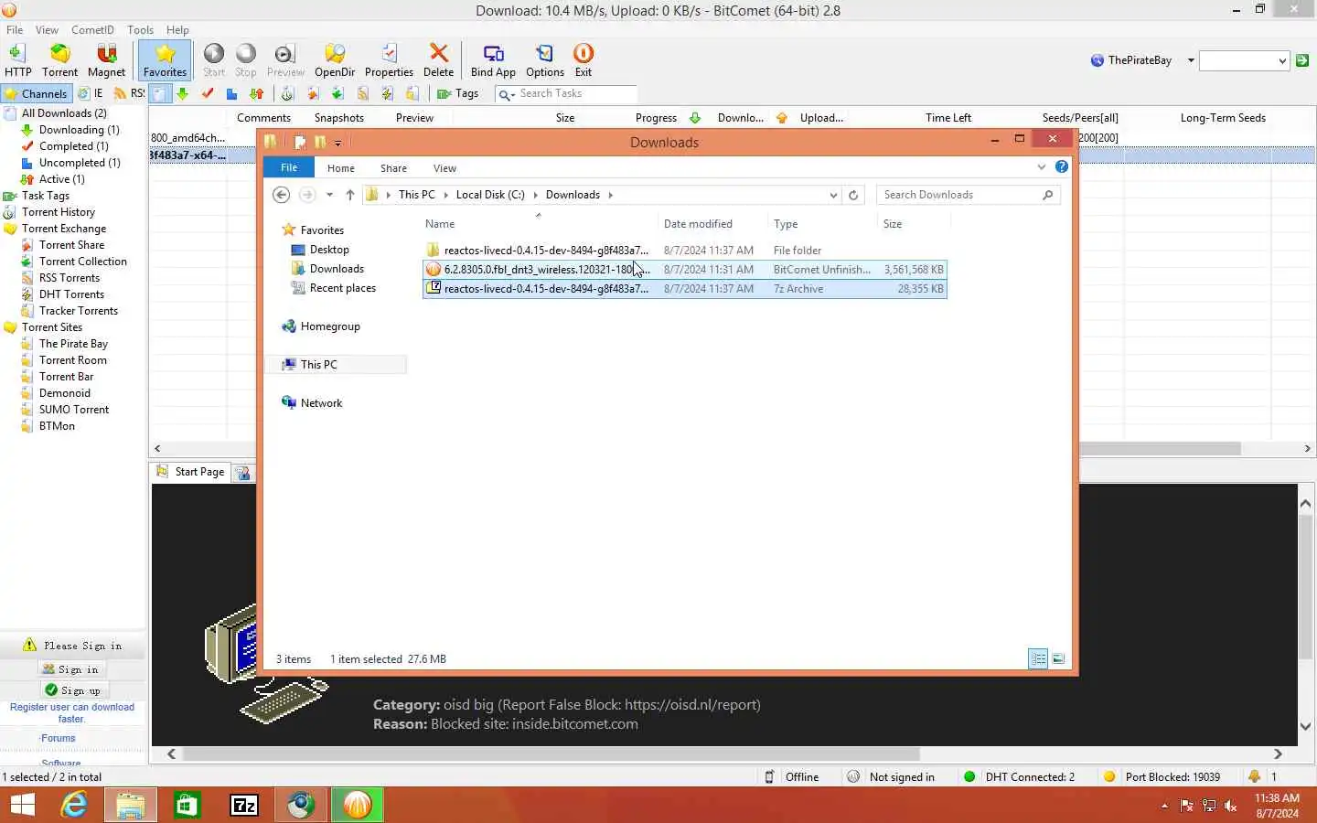The image size is (1317, 823).
Task: Open the address bar history dropdown
Action: point(833,195)
